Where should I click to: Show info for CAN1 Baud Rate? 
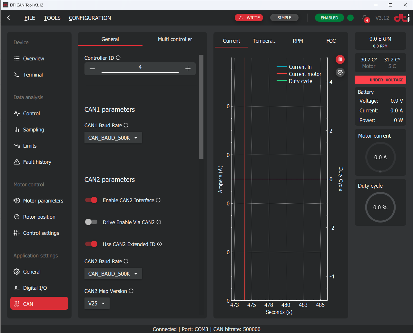pos(126,125)
